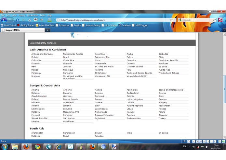
Task: Click the vertical scrollbar thumb
Action: 224,89
